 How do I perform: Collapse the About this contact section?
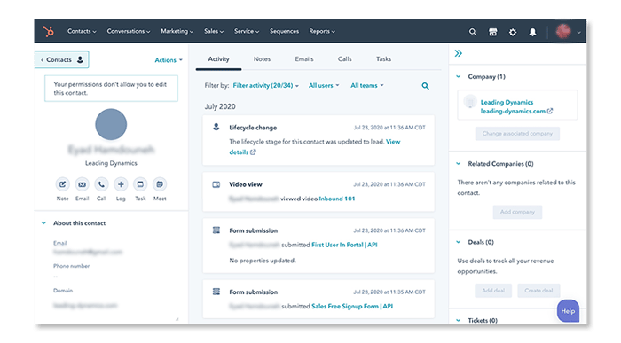point(43,223)
